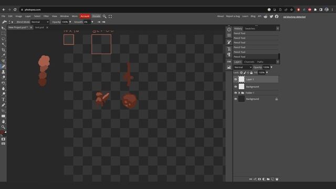Open the Smooth value dropdown arrow
336x189 pixels.
point(92,22)
